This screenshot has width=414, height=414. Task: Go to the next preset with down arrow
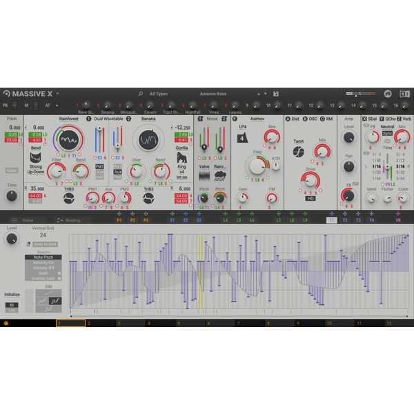pyautogui.click(x=266, y=94)
